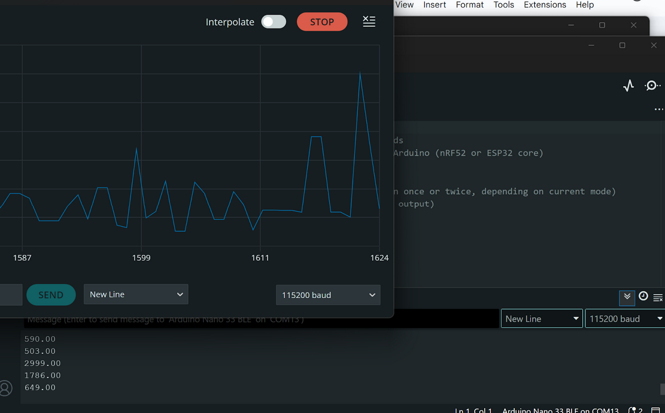
Task: Clear the plotter with the list-x icon
Action: [x=369, y=22]
